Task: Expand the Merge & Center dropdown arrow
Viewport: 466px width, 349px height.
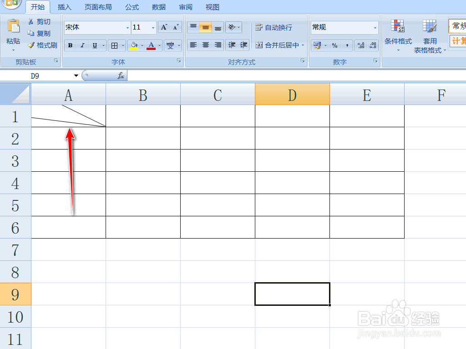Action: pos(303,45)
